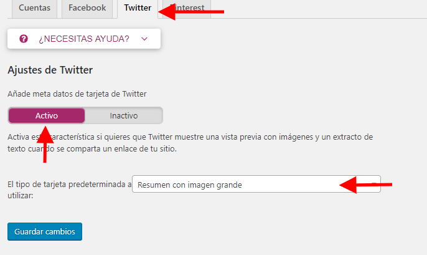Click the question mark help icon
Viewport: 427px width, 255px height.
[24, 39]
